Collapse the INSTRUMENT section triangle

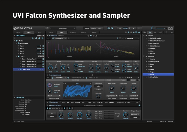click(15, 36)
